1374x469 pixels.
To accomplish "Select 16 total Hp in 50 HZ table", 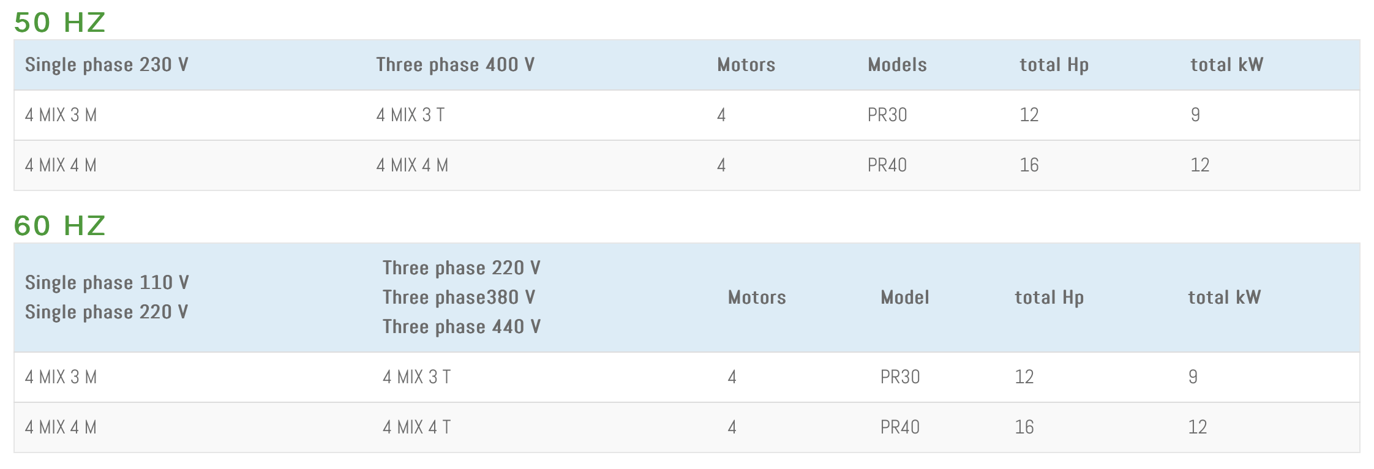I will pos(1029,165).
